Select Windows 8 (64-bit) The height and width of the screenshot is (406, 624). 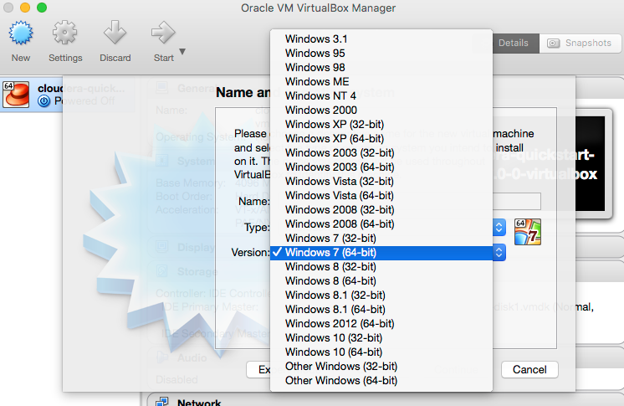click(381, 281)
